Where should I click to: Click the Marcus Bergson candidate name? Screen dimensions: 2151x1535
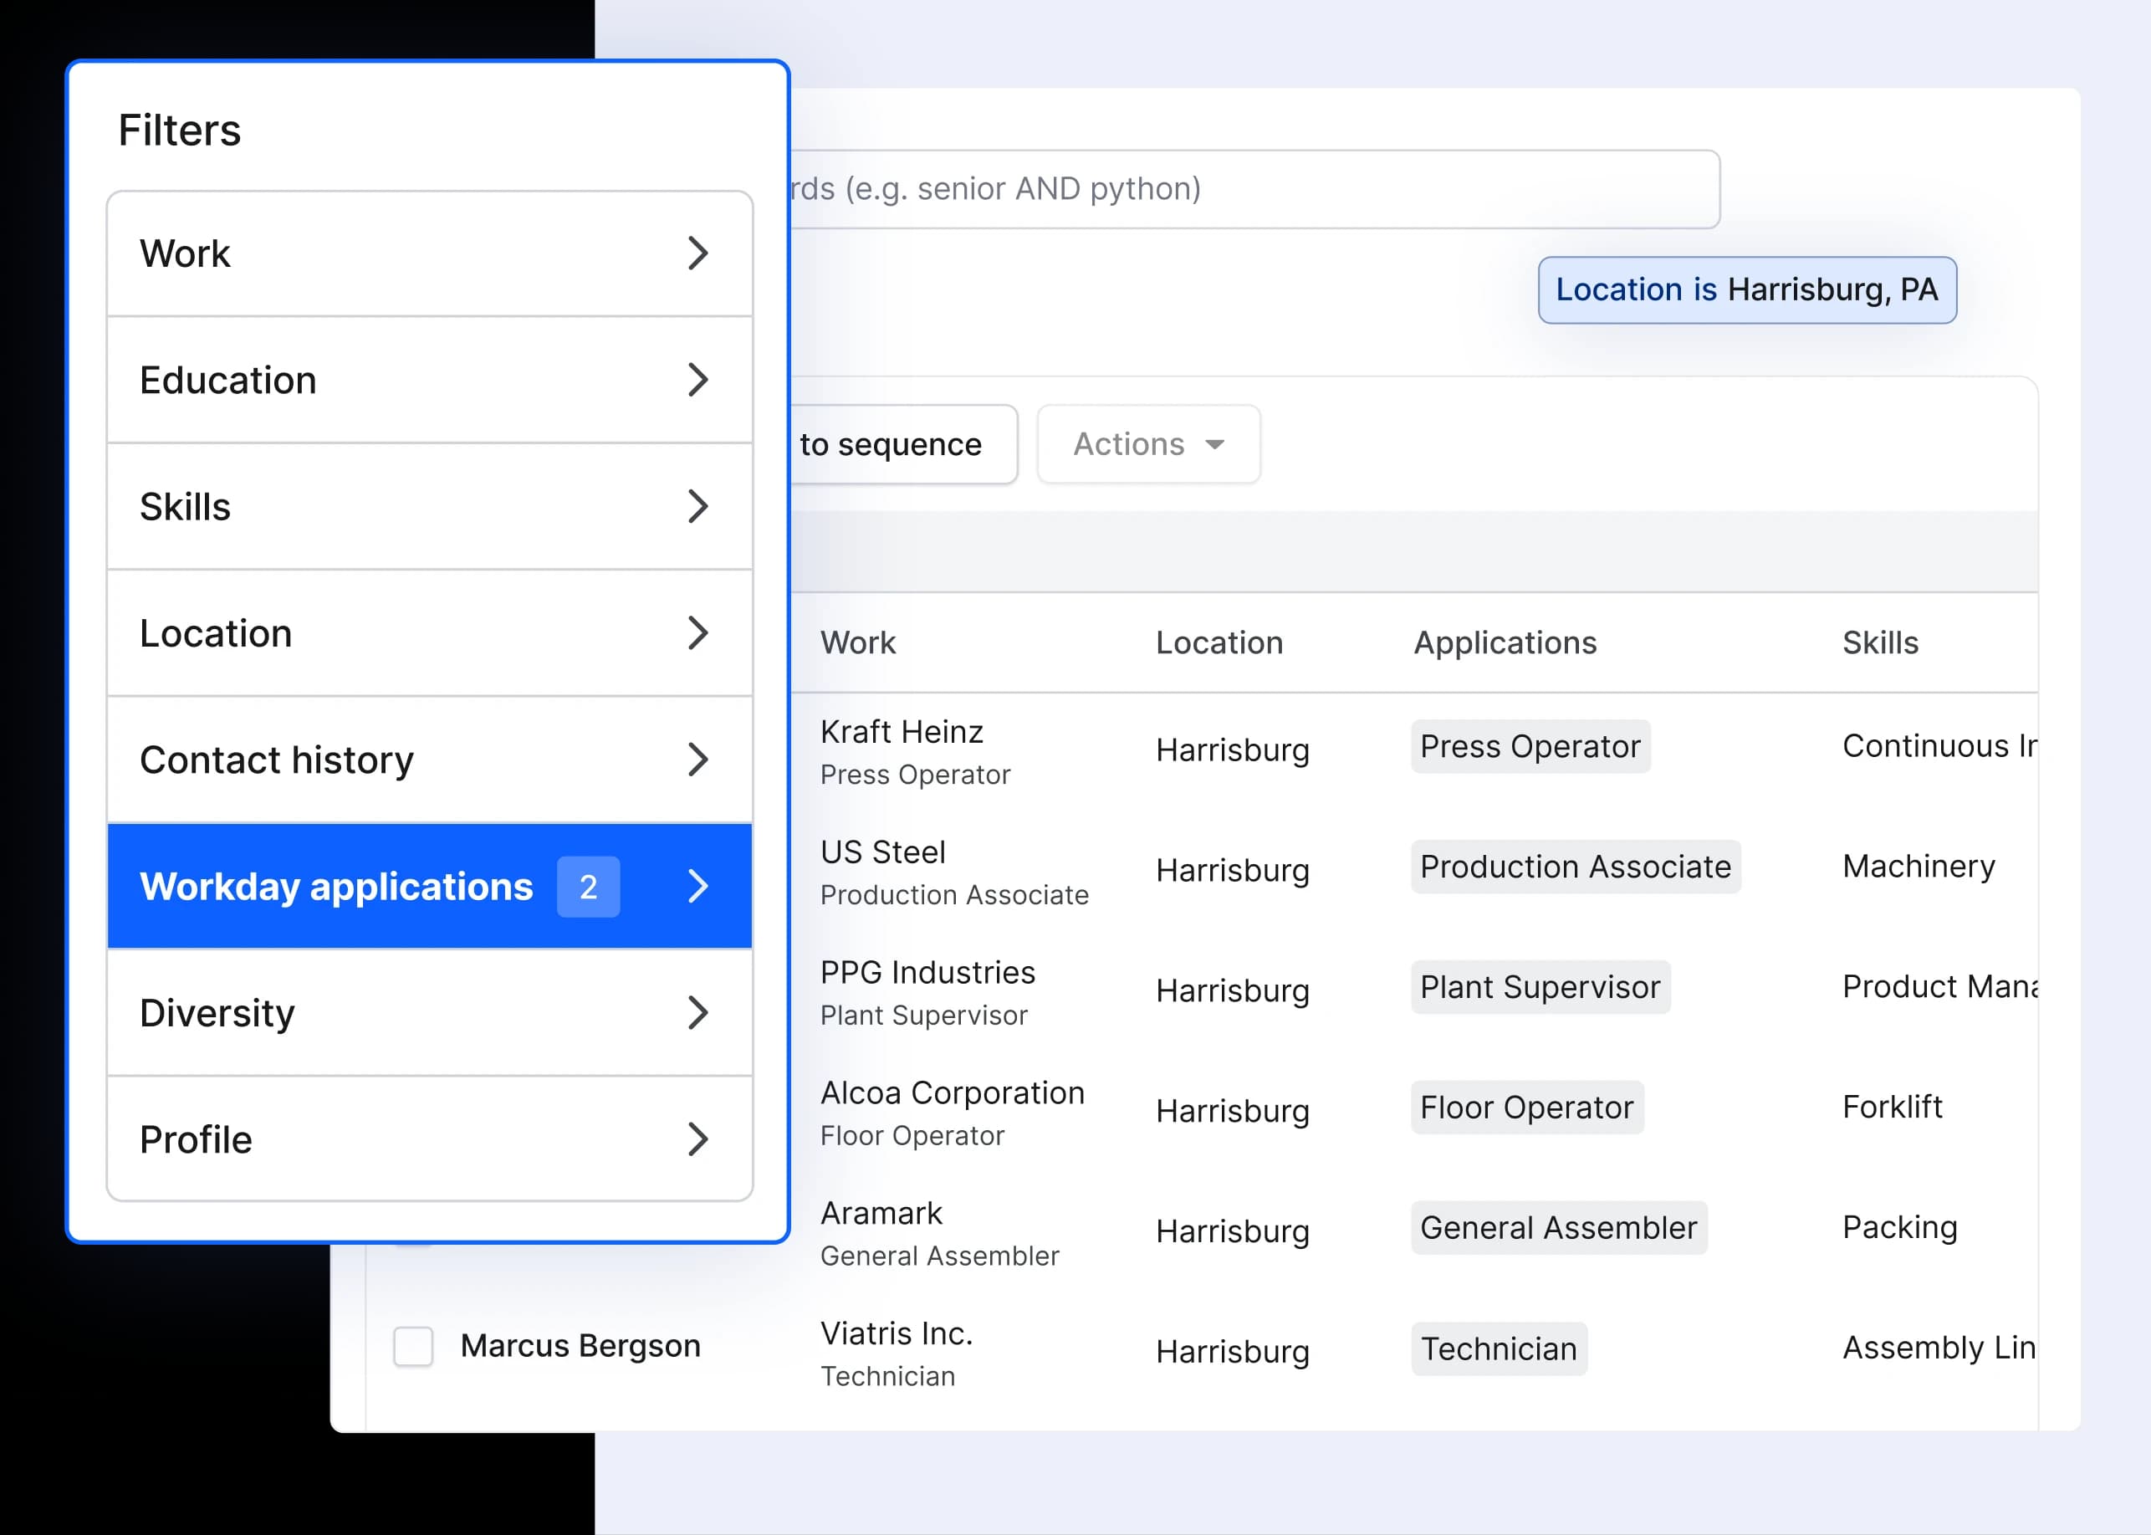[580, 1346]
